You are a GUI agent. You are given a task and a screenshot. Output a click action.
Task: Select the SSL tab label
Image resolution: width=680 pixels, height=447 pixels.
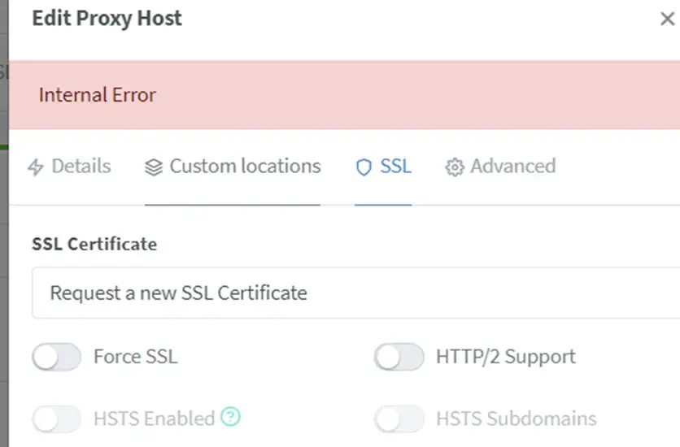tap(396, 167)
